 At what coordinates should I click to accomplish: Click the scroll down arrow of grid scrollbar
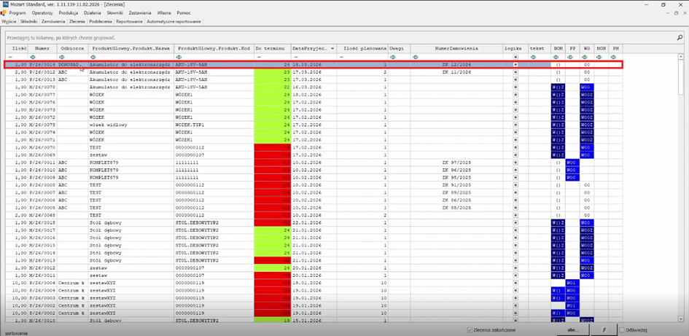[680, 320]
